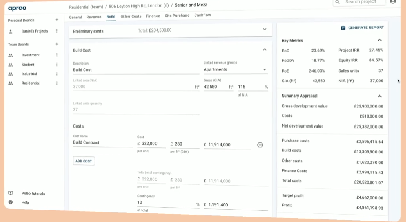Open options menu for Investment board

click(57, 55)
